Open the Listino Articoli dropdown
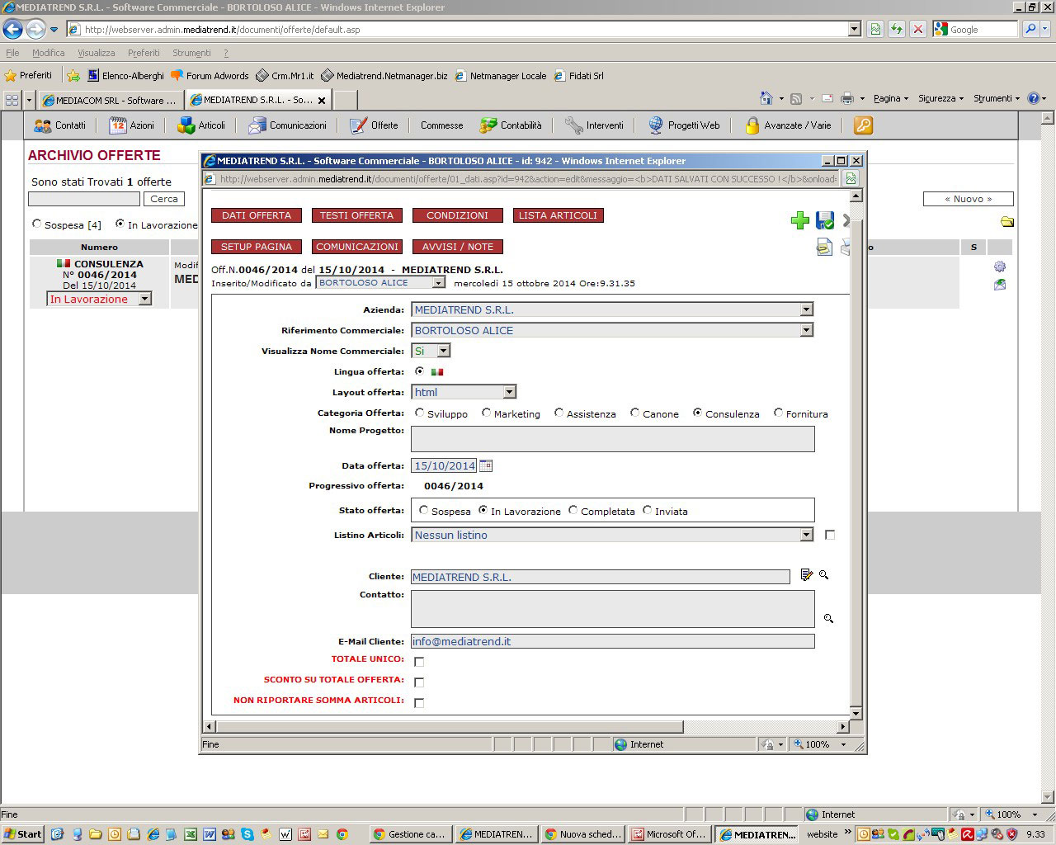The height and width of the screenshot is (845, 1056). click(806, 536)
